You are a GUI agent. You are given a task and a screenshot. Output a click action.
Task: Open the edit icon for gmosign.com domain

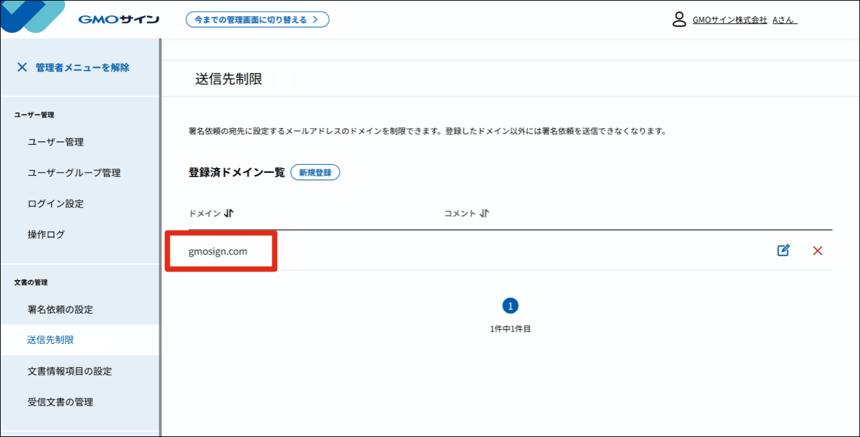point(783,250)
